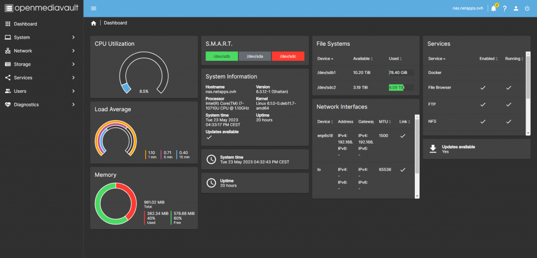
Task: Click the /dev/sdc2 used space progress bar
Action: coord(401,88)
